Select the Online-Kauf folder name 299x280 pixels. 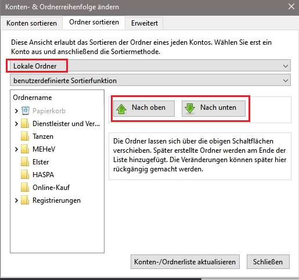51,188
